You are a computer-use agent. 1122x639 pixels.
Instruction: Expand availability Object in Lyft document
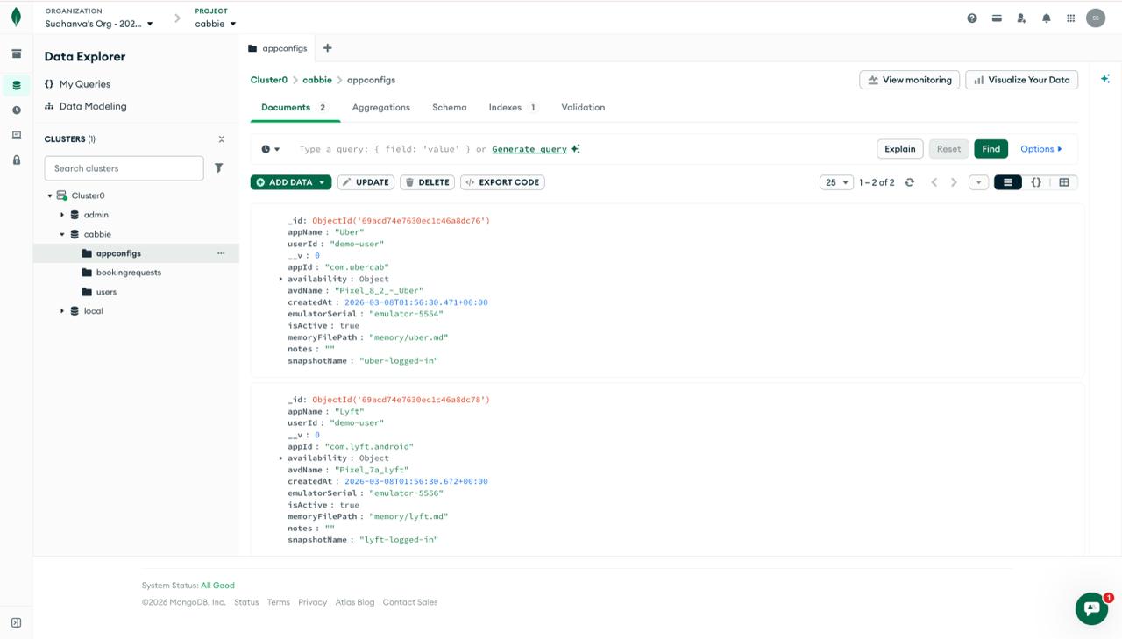click(281, 458)
